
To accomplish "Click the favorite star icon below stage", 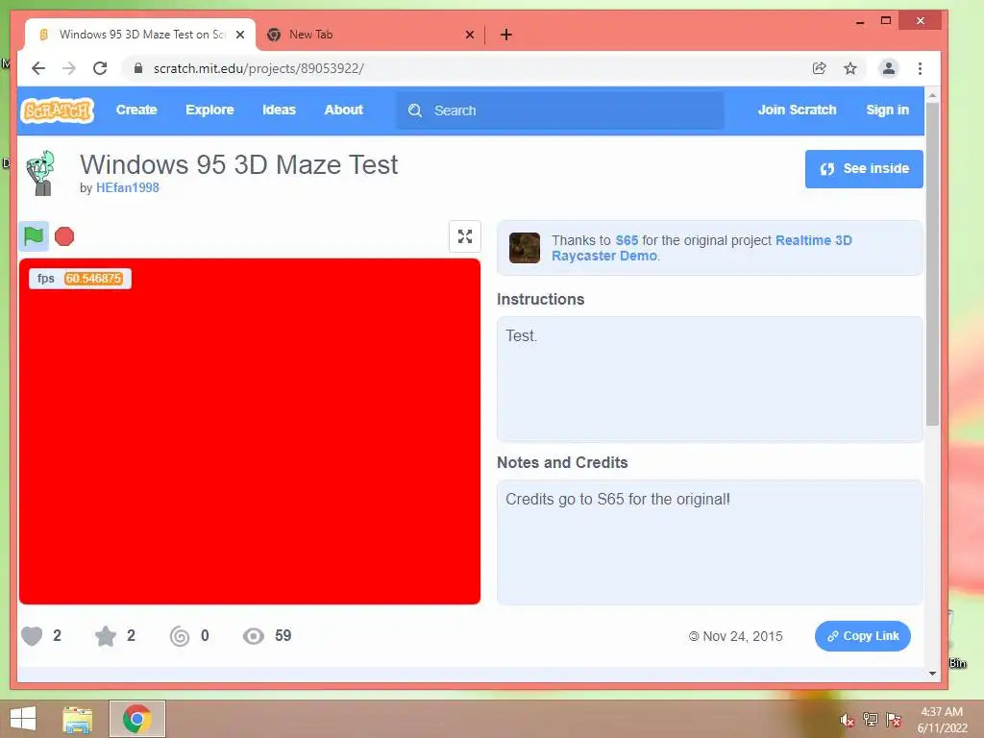I will (106, 636).
